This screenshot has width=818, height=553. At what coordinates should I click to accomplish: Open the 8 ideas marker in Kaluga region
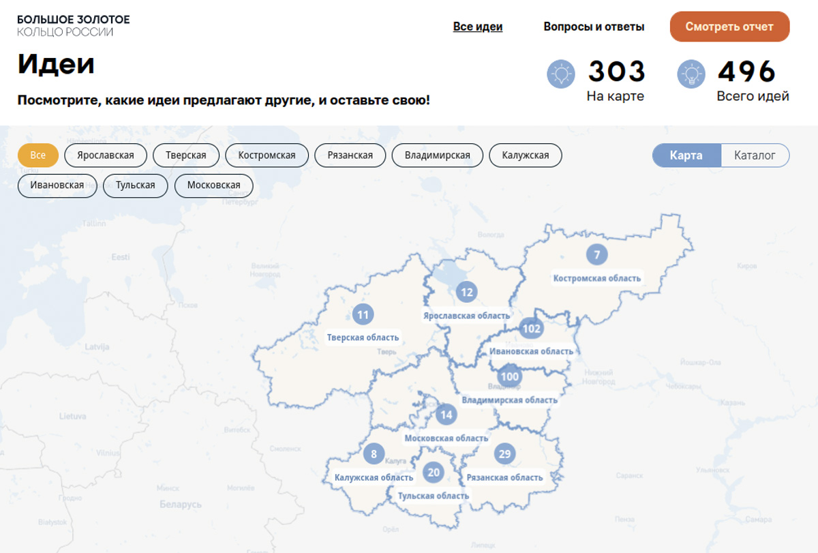click(374, 454)
